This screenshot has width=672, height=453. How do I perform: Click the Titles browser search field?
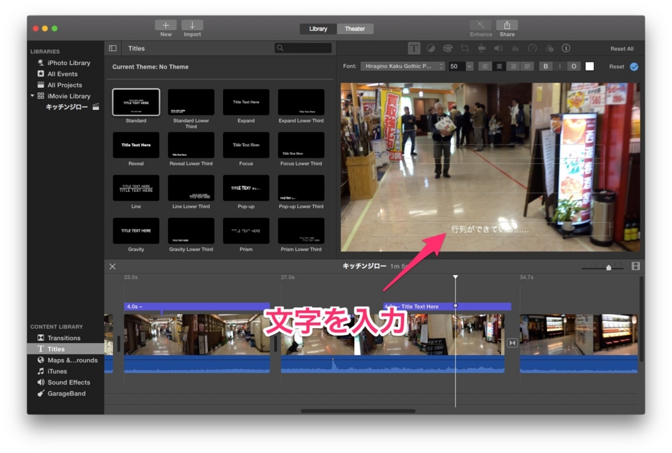[x=303, y=48]
